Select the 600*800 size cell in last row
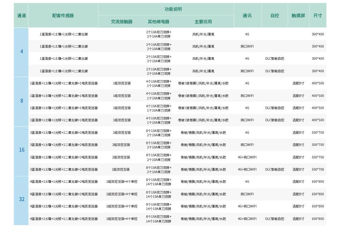This screenshot has width=340, height=245. click(x=317, y=219)
